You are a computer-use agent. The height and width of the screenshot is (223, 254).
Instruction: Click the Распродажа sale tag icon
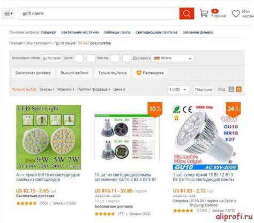coord(139,73)
